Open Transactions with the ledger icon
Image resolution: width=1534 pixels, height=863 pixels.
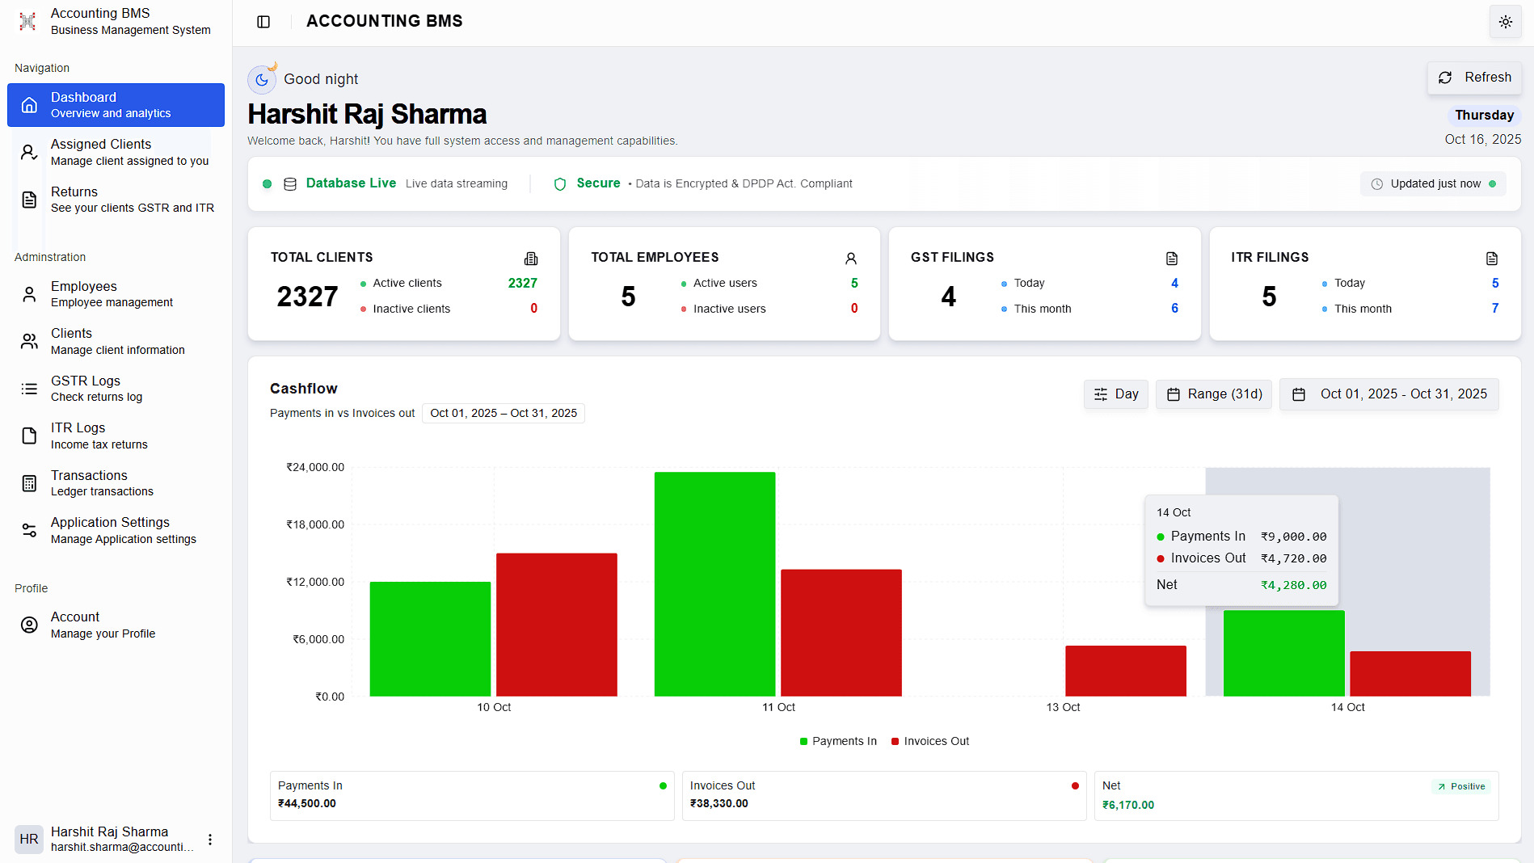tap(29, 482)
